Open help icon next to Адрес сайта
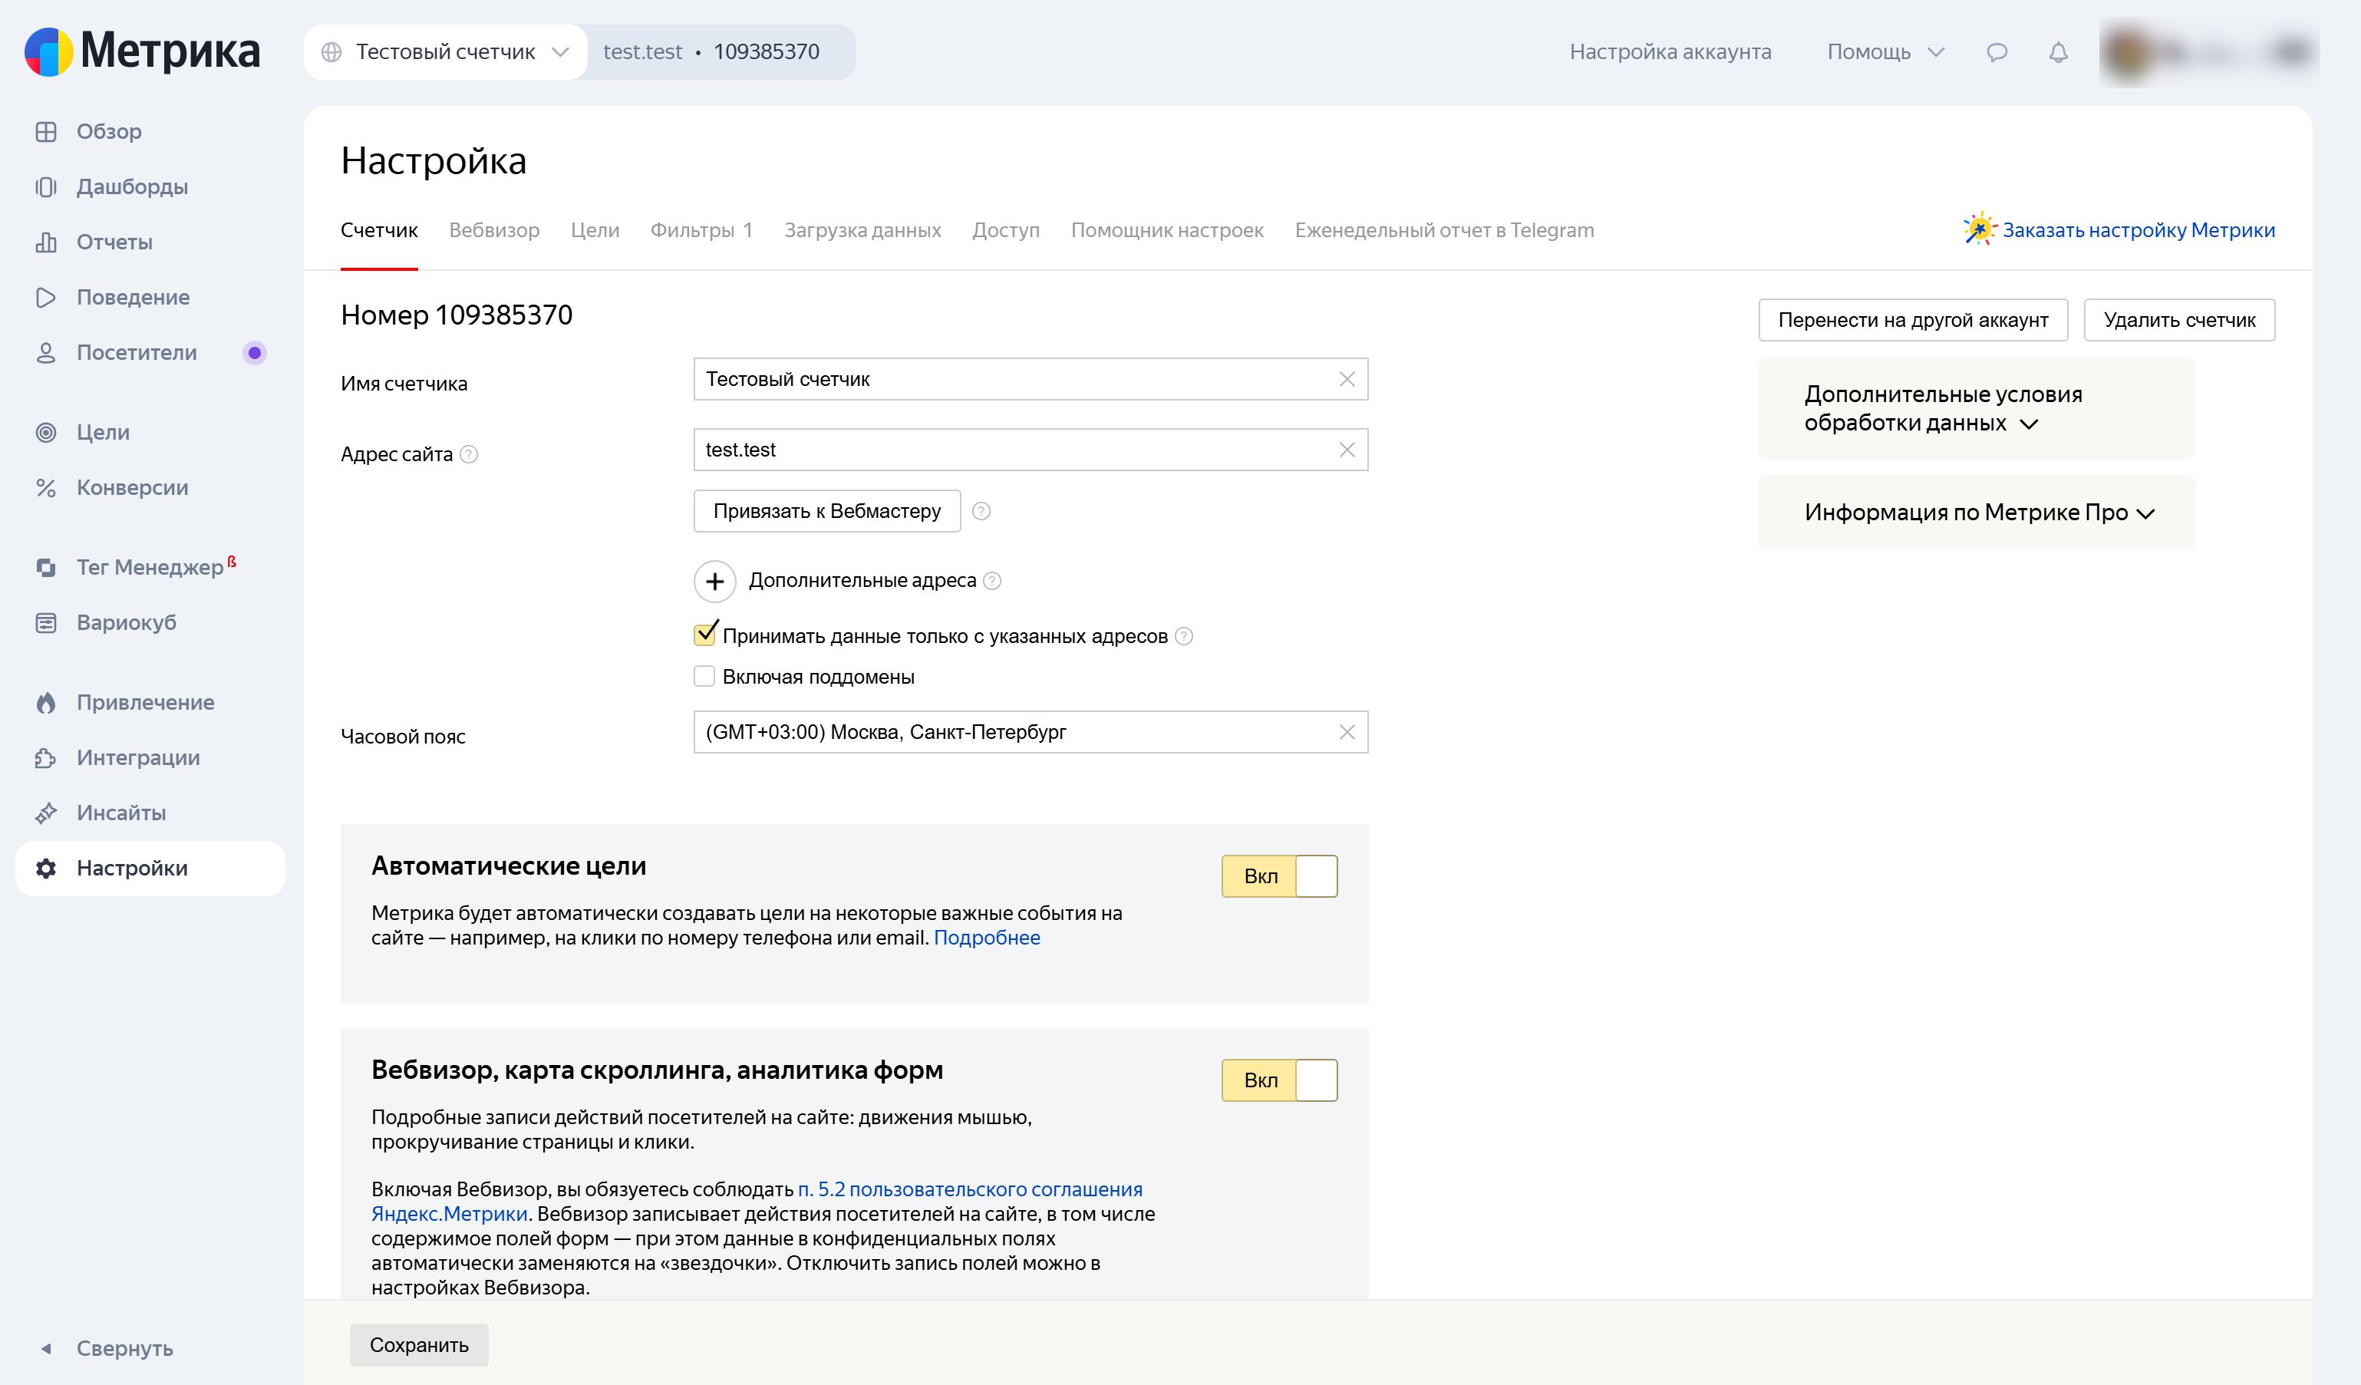Viewport: 2361px width, 1385px height. click(470, 454)
